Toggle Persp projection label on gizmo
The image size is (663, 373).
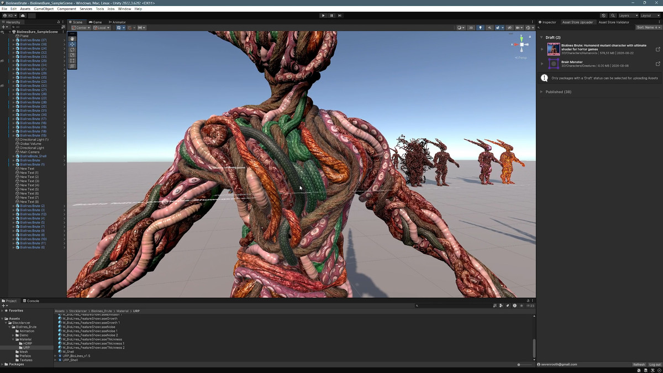[x=521, y=57]
